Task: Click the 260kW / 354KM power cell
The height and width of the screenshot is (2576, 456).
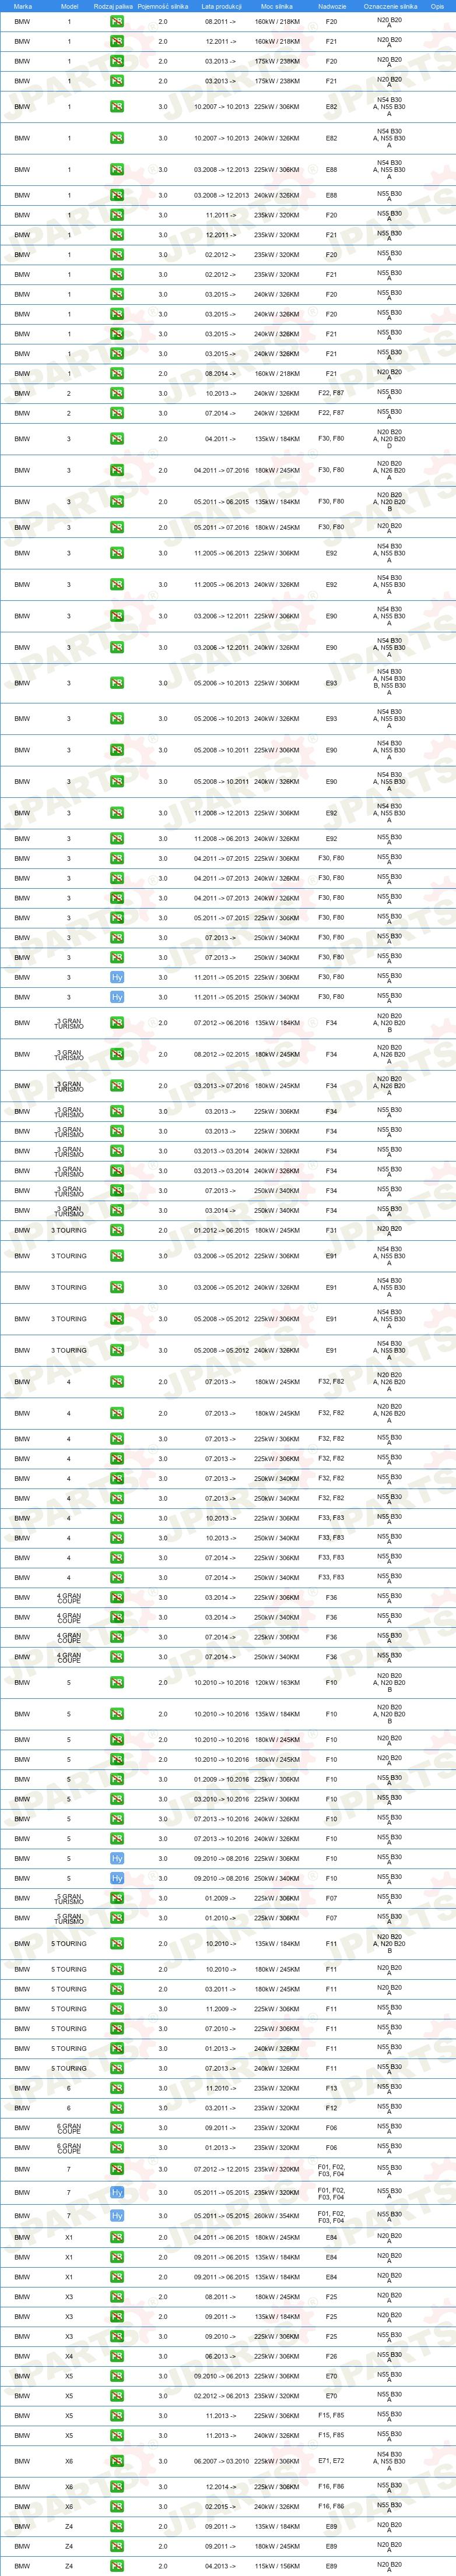Action: point(277,2215)
